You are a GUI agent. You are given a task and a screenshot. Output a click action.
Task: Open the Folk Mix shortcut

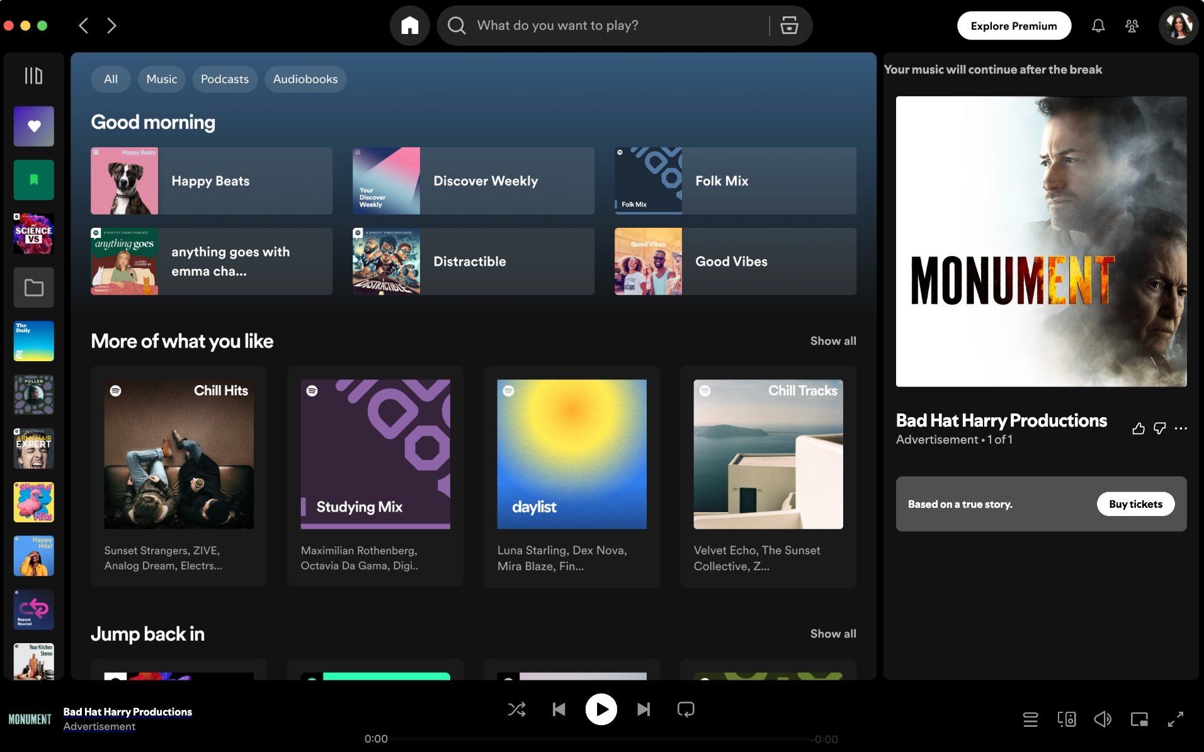tap(735, 181)
